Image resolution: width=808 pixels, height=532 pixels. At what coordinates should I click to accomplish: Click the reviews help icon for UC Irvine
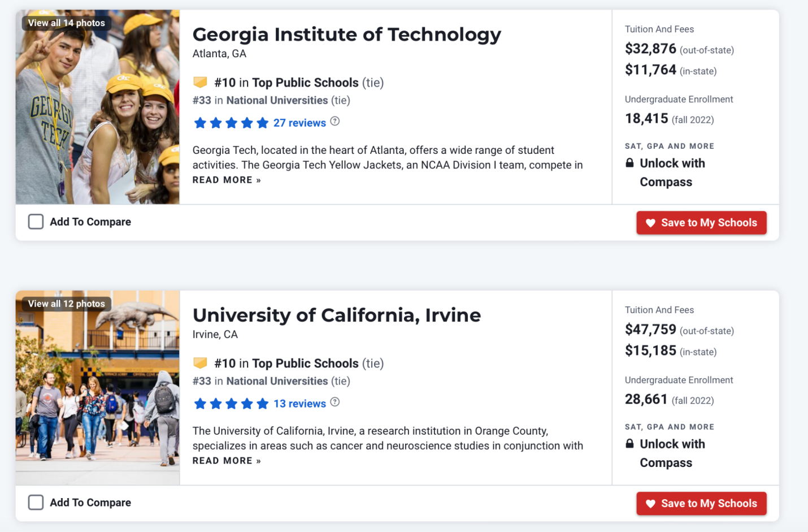point(335,402)
